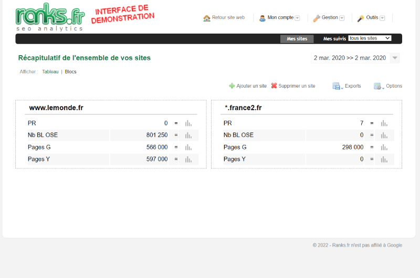The width and height of the screenshot is (420, 278).
Task: Open the Pages Y chart icon for *.france2.fr
Action: point(384,159)
